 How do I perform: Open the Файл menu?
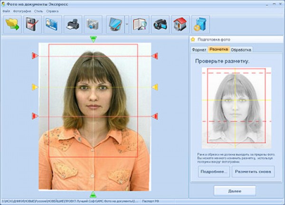[6, 10]
